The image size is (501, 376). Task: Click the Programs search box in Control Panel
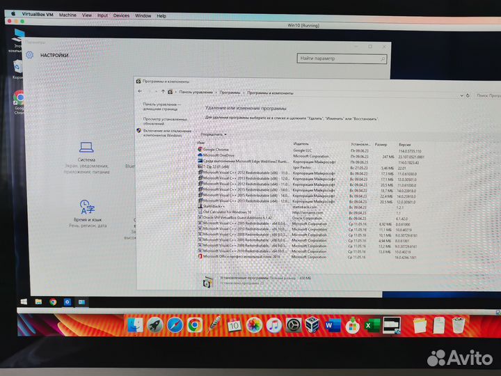pyautogui.click(x=488, y=95)
